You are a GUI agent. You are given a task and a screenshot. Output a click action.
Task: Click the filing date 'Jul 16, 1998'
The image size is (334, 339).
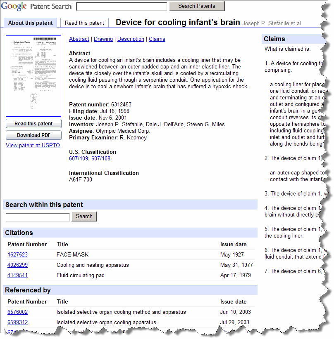tap(115, 111)
